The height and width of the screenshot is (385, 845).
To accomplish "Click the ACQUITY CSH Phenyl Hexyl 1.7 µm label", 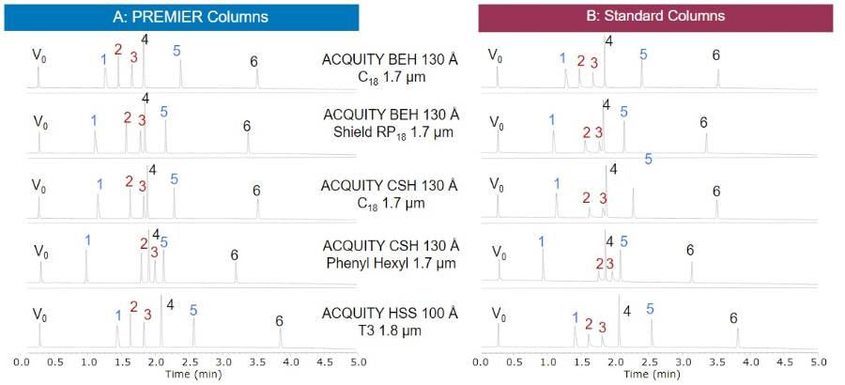I will click(391, 254).
